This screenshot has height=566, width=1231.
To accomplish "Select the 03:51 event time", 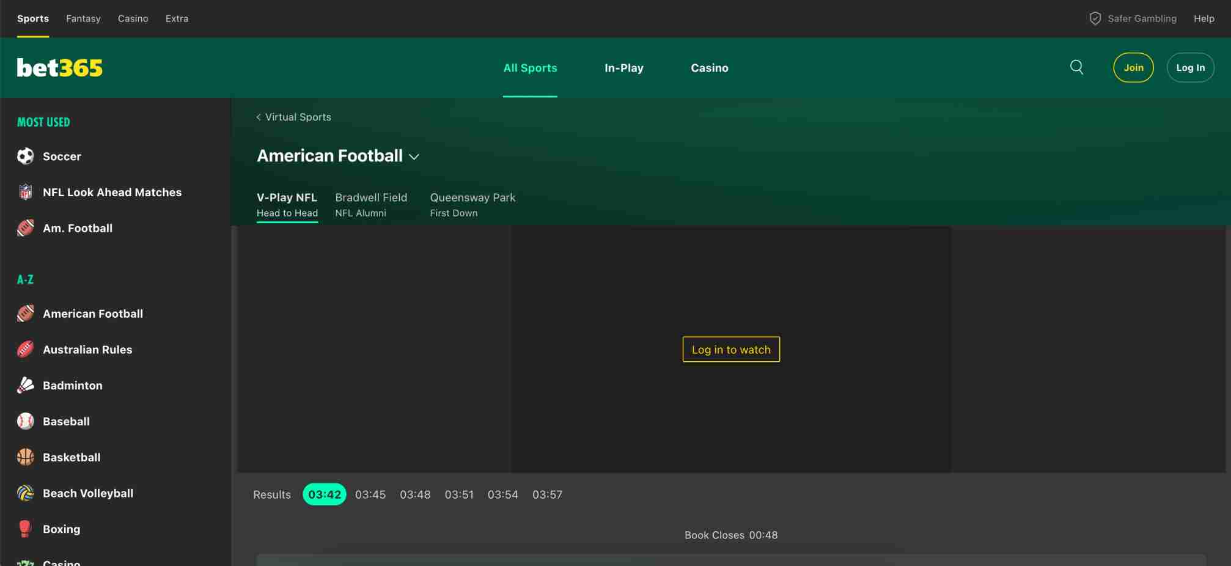I will [459, 494].
